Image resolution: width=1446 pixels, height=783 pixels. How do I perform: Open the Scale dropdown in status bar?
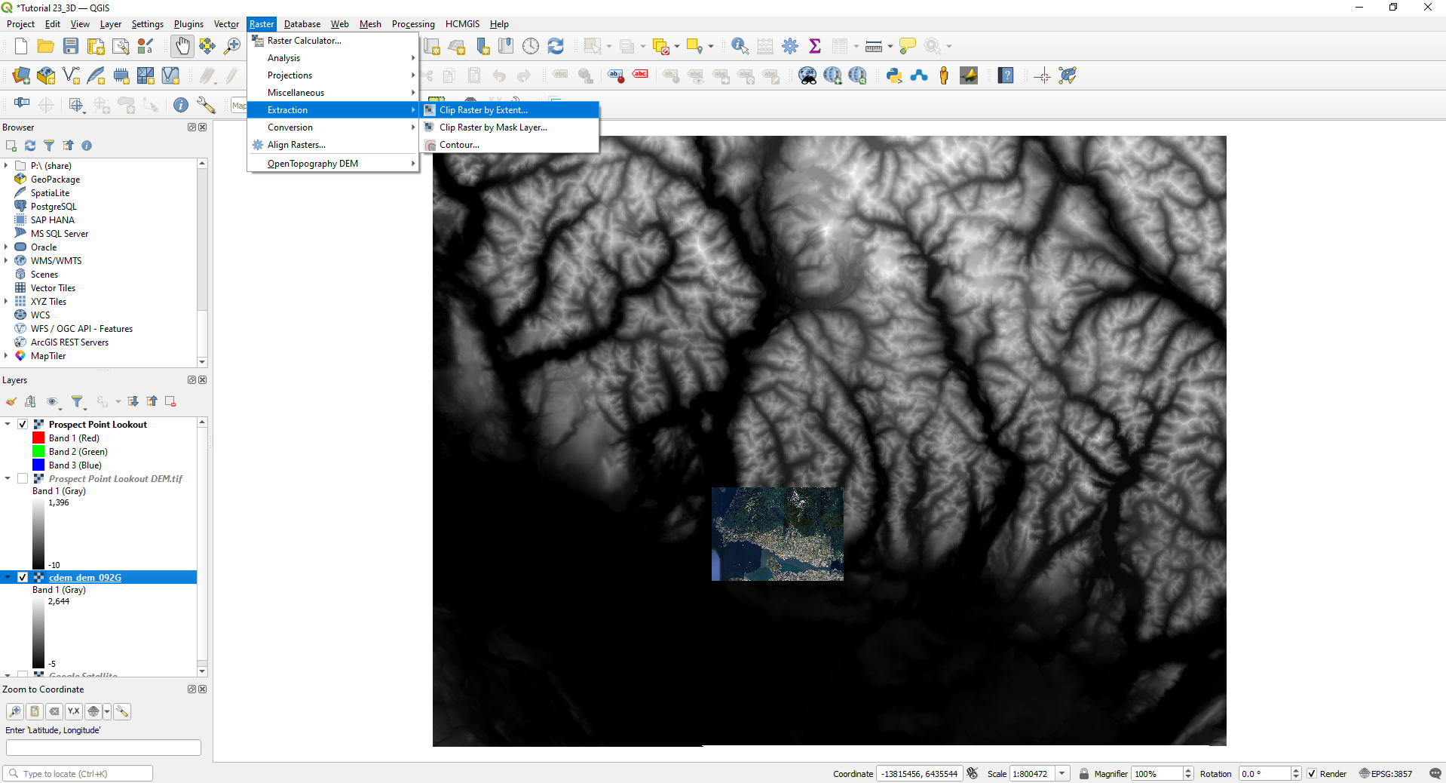click(x=1062, y=774)
